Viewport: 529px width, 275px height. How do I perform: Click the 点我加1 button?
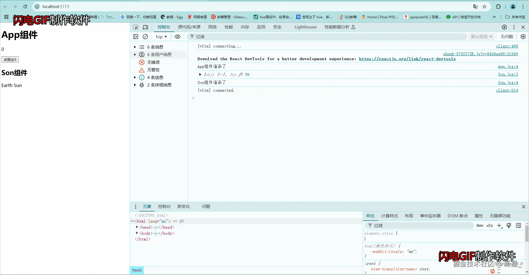click(10, 60)
